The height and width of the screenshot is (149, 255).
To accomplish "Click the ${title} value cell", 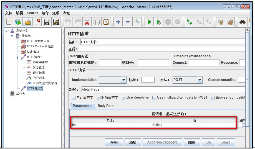I will click(x=194, y=125).
